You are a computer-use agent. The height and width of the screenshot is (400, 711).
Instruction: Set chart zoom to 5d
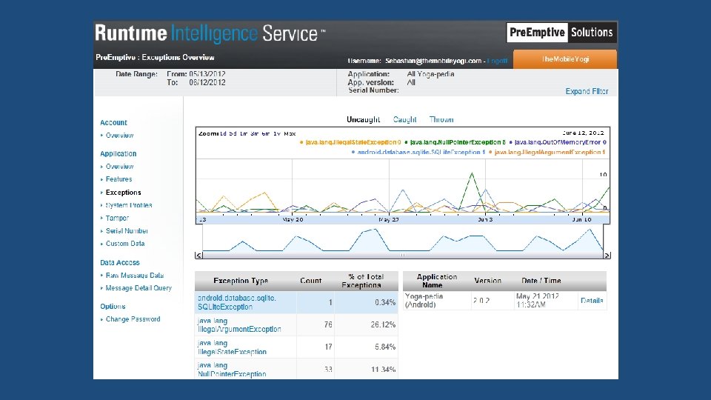233,134
